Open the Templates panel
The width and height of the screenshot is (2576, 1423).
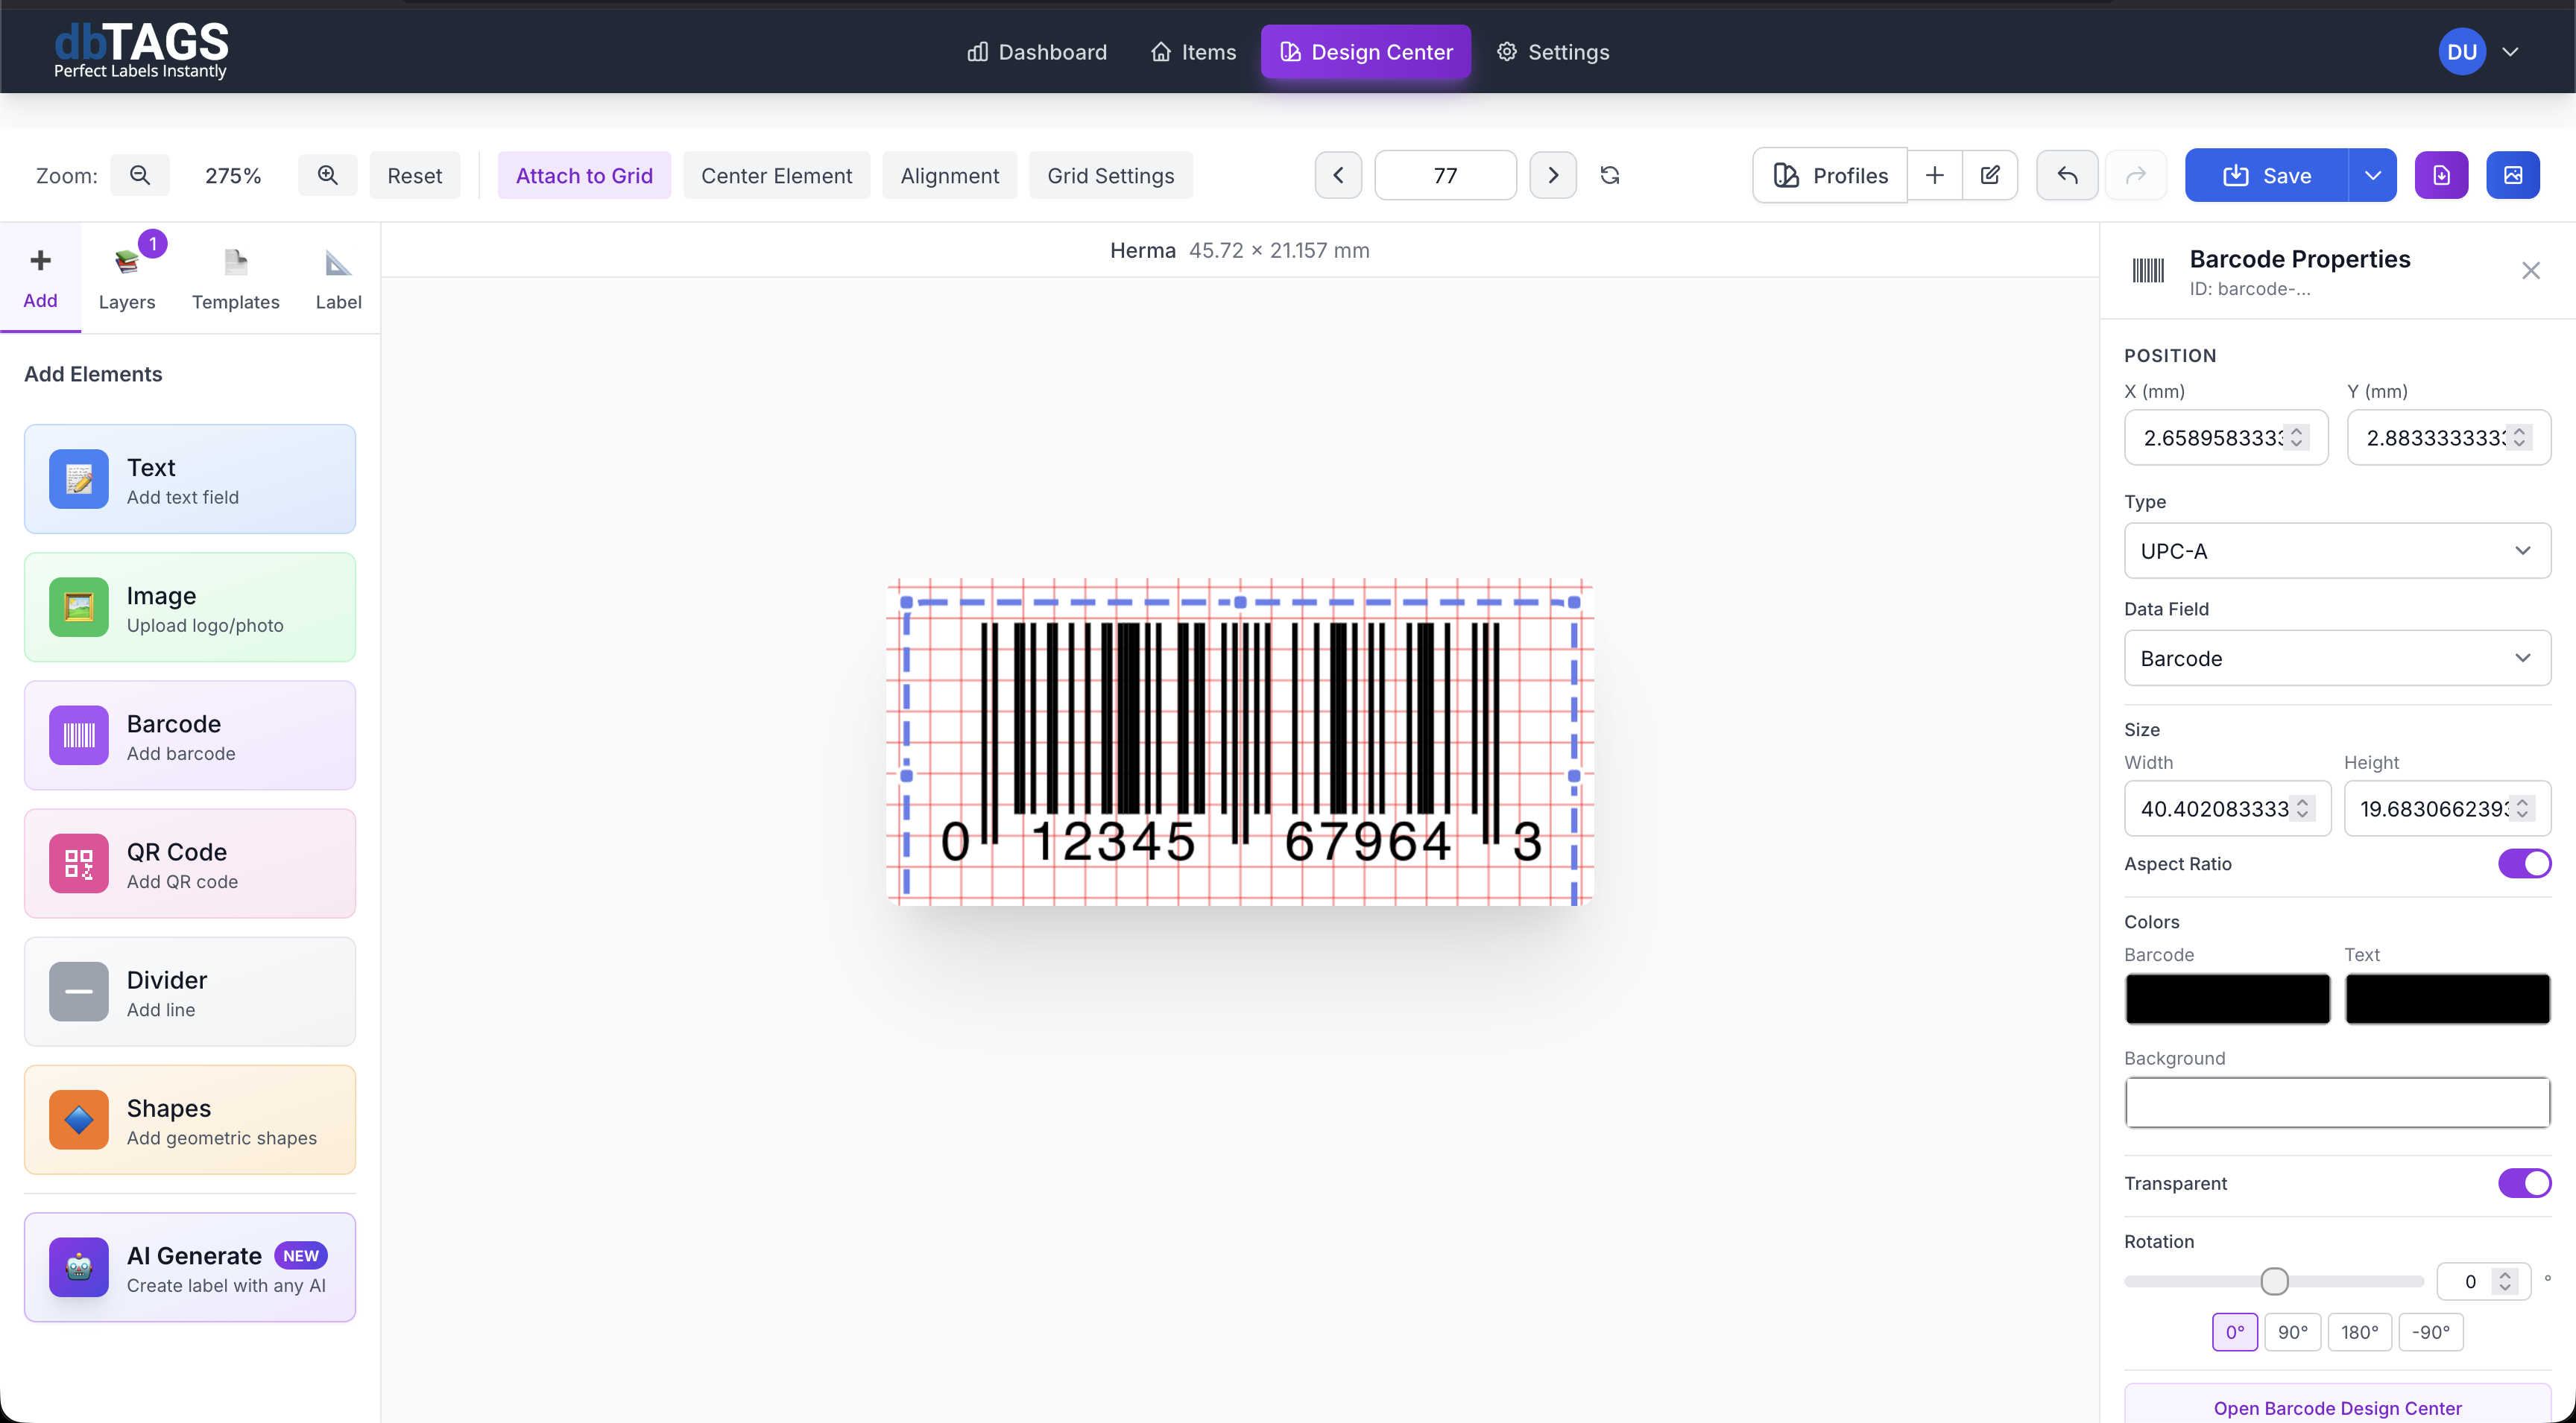pyautogui.click(x=236, y=276)
